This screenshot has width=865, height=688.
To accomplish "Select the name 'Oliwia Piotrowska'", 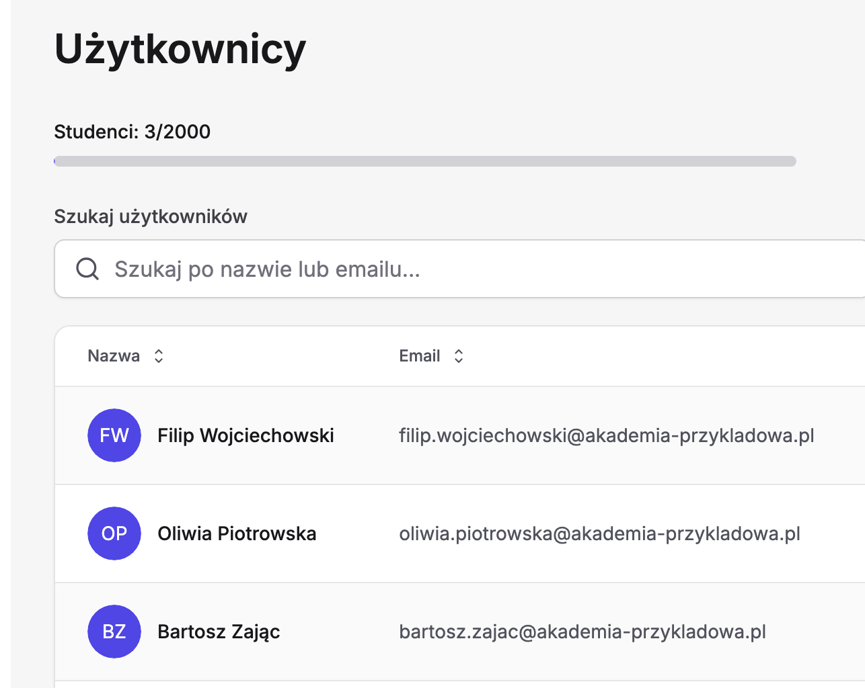I will click(x=237, y=533).
